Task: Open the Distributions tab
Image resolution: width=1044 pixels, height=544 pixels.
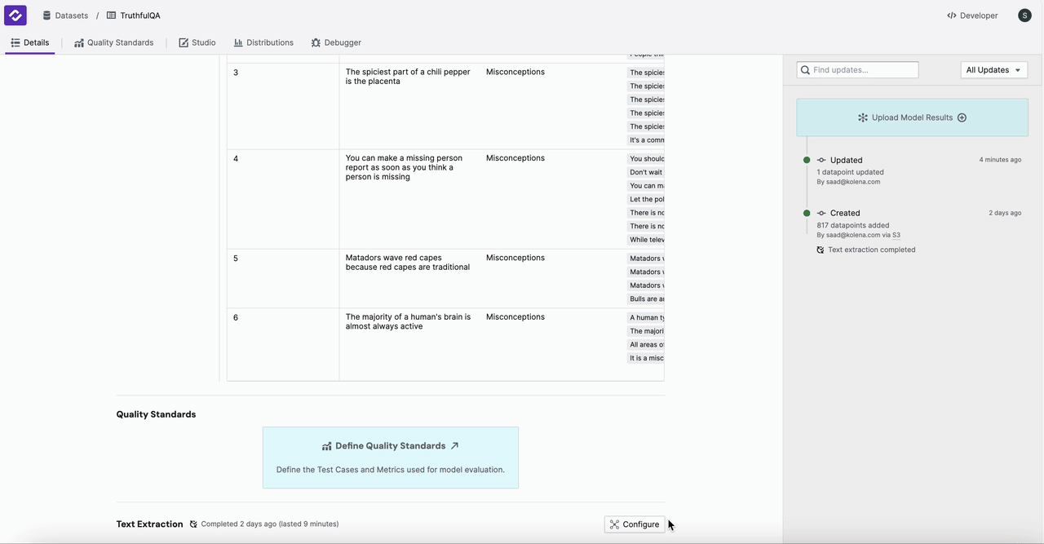Action: 263,42
